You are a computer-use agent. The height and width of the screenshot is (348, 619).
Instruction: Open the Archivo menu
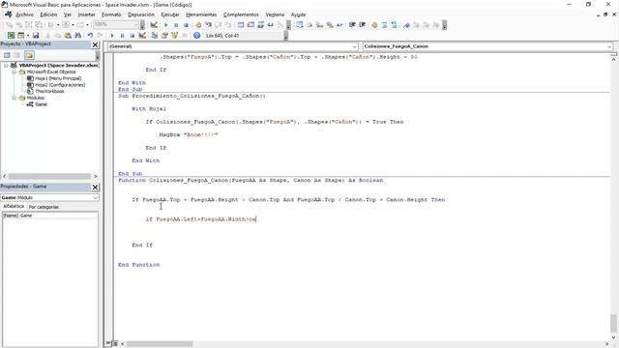point(24,14)
